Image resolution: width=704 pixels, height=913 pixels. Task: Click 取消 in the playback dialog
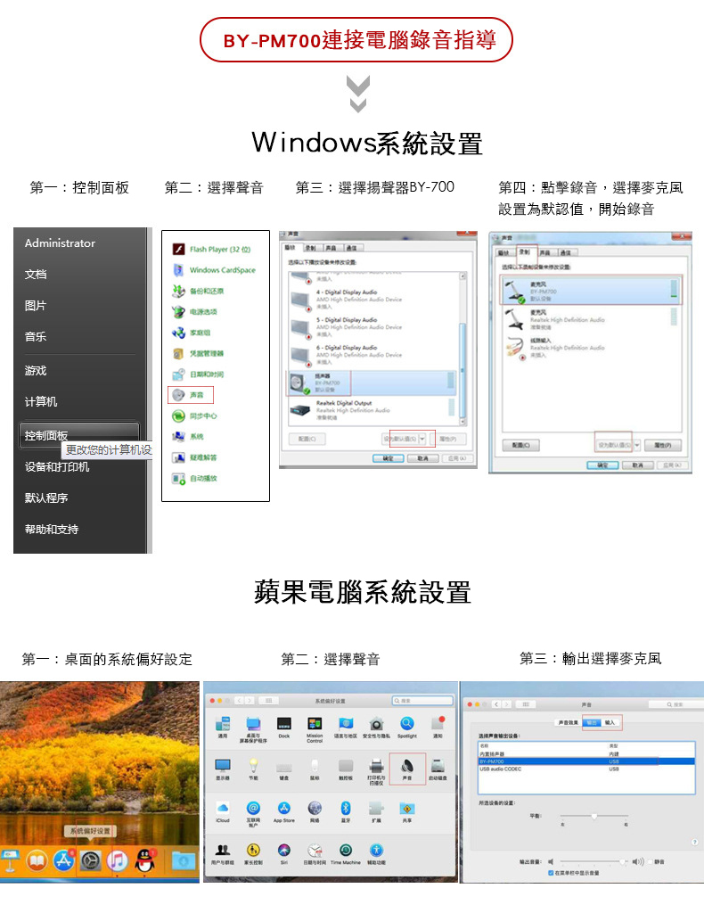point(423,458)
